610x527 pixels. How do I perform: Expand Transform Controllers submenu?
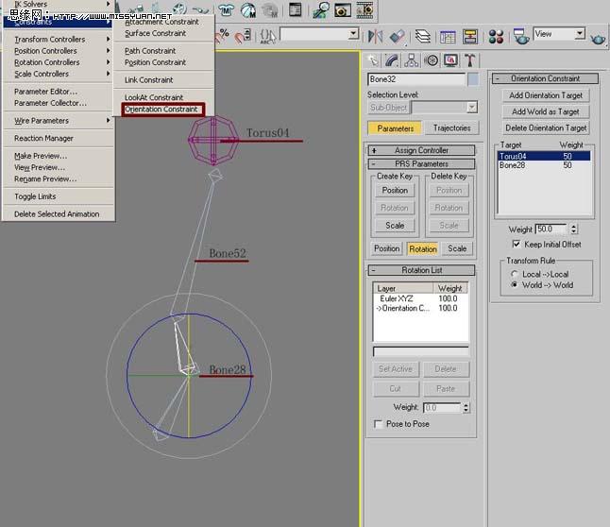[x=59, y=40]
